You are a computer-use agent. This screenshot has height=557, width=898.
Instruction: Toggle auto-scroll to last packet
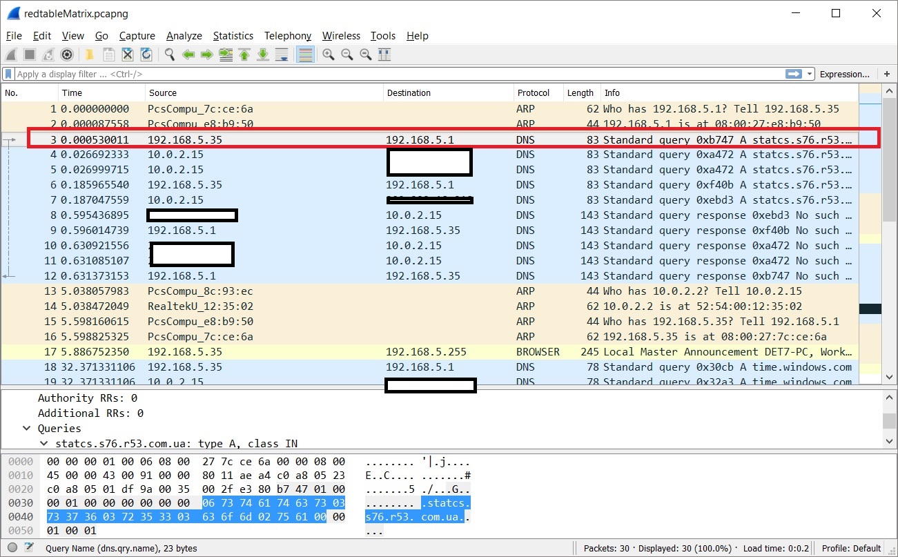click(281, 55)
